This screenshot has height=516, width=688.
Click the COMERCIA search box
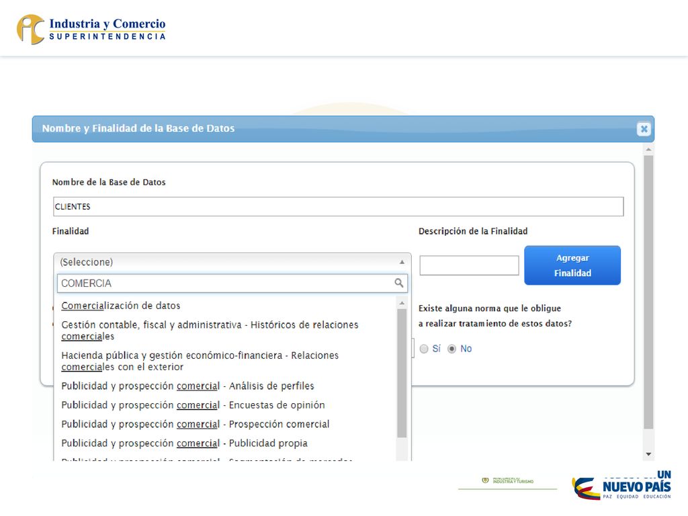[x=232, y=284]
